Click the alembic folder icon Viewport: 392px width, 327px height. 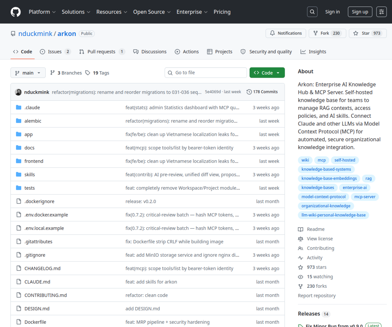tap(19, 121)
